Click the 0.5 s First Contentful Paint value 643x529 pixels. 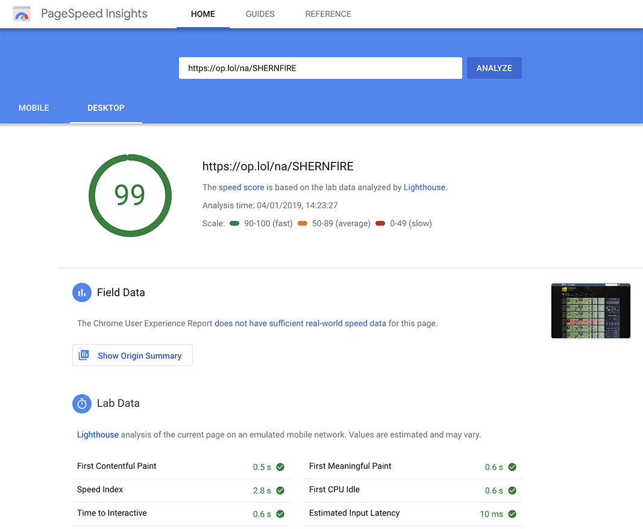tap(262, 467)
